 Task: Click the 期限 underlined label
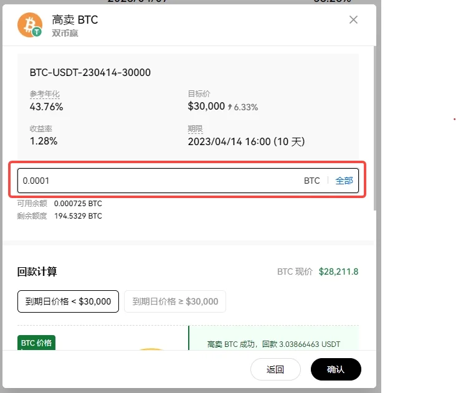click(x=195, y=129)
